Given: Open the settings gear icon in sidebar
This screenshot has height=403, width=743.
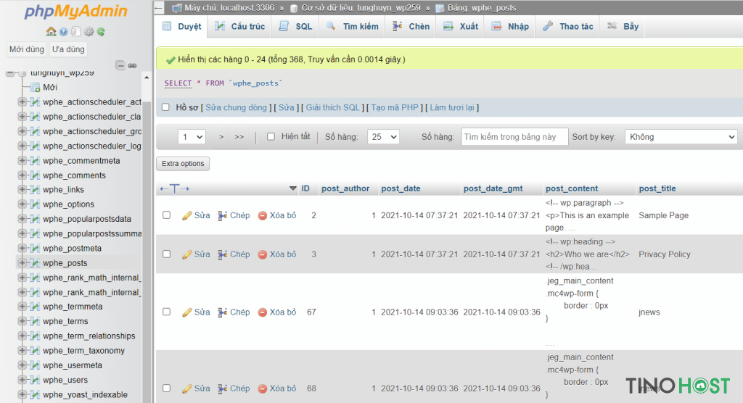Looking at the screenshot, I should [x=89, y=32].
